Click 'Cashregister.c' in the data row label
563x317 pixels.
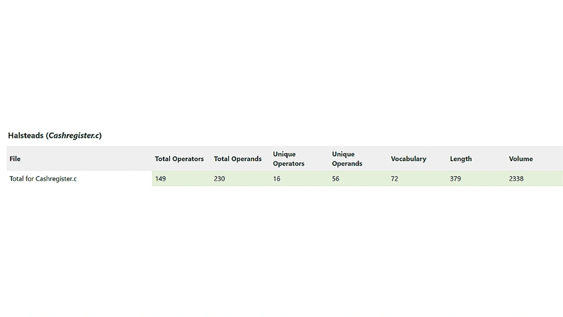(56, 179)
